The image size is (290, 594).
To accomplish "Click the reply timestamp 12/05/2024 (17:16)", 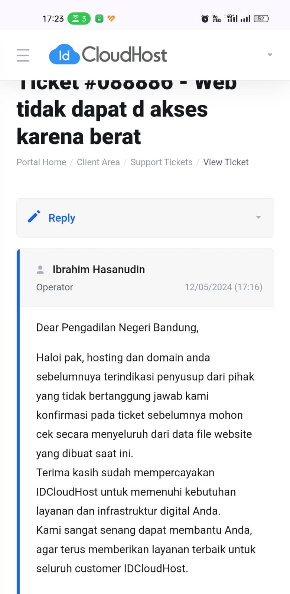I will (x=224, y=287).
